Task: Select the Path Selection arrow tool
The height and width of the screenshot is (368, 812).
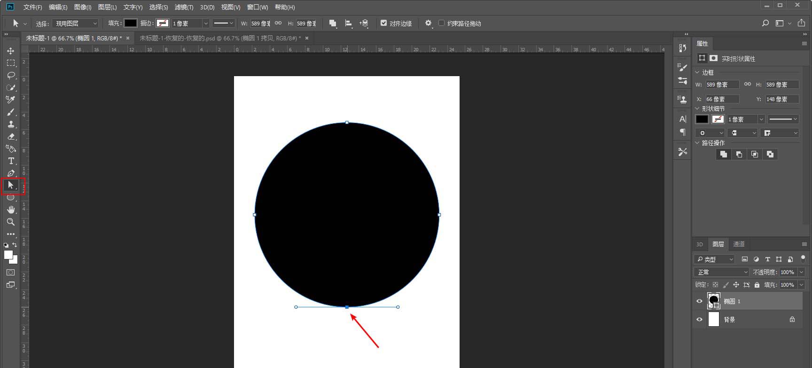Action: (x=10, y=185)
